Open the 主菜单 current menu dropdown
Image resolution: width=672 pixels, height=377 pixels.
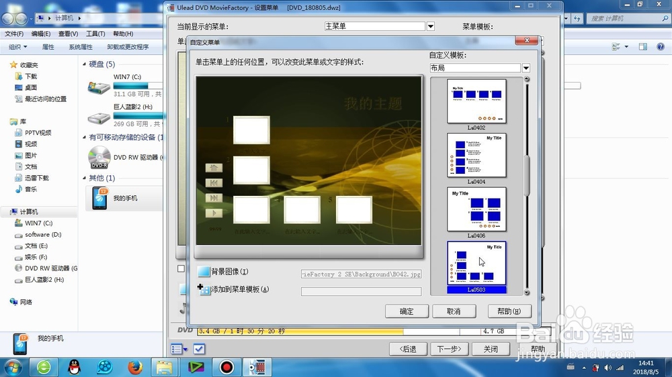pos(431,27)
